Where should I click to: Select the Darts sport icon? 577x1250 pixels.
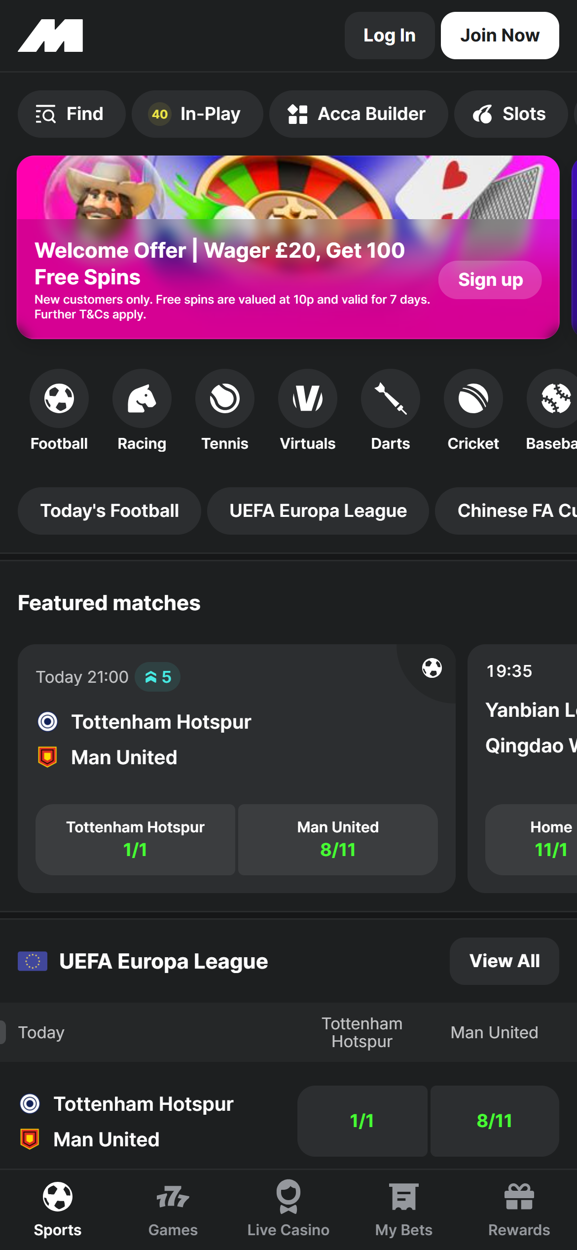point(391,398)
